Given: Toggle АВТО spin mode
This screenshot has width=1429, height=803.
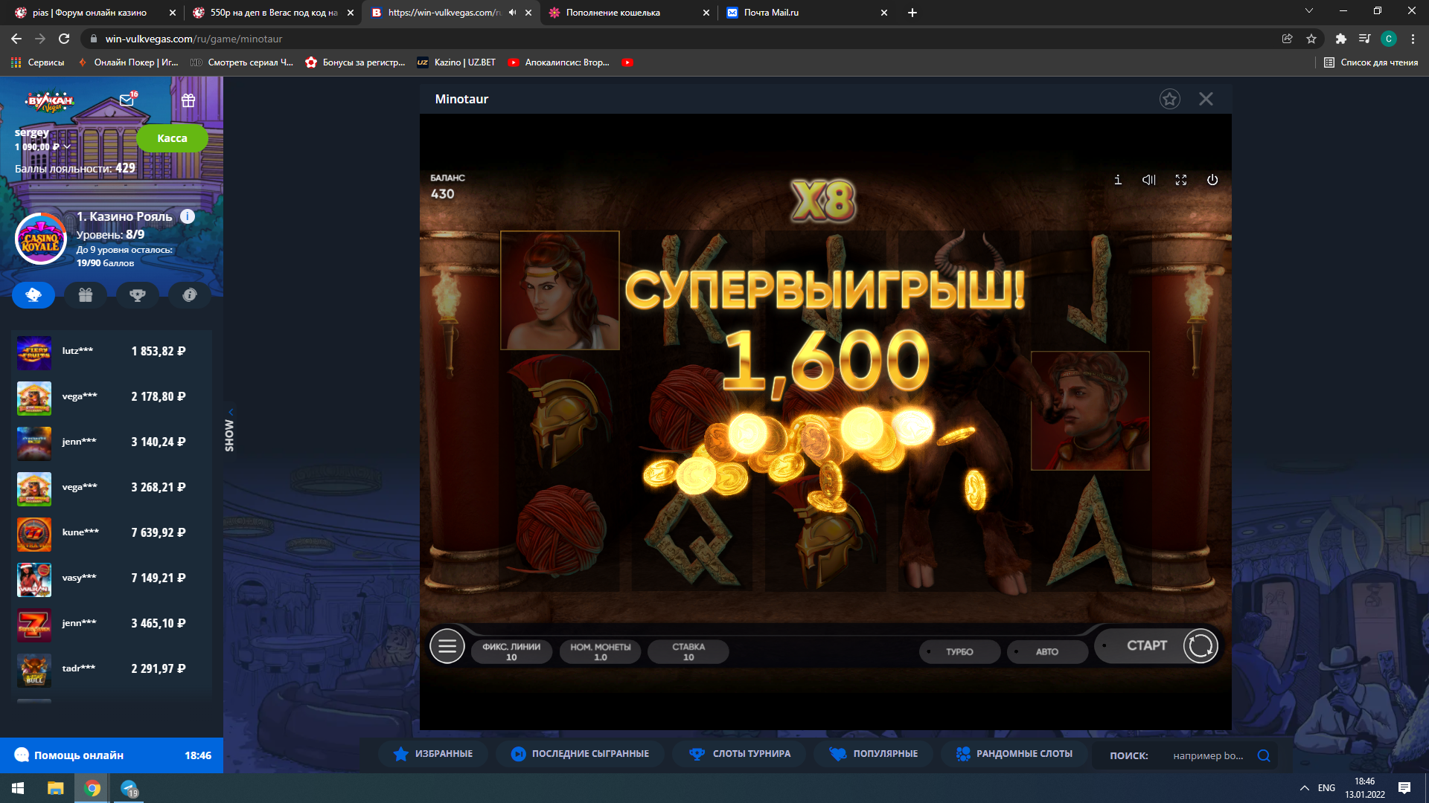Looking at the screenshot, I should tap(1047, 651).
